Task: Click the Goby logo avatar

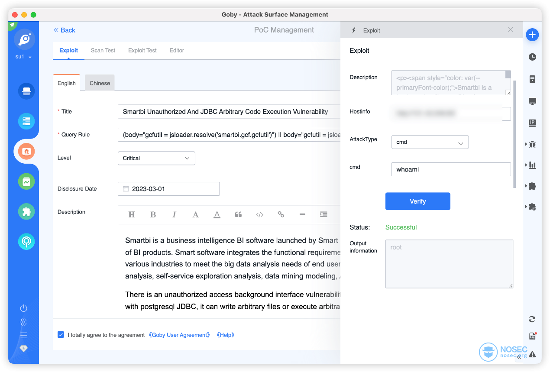Action: 25,39
